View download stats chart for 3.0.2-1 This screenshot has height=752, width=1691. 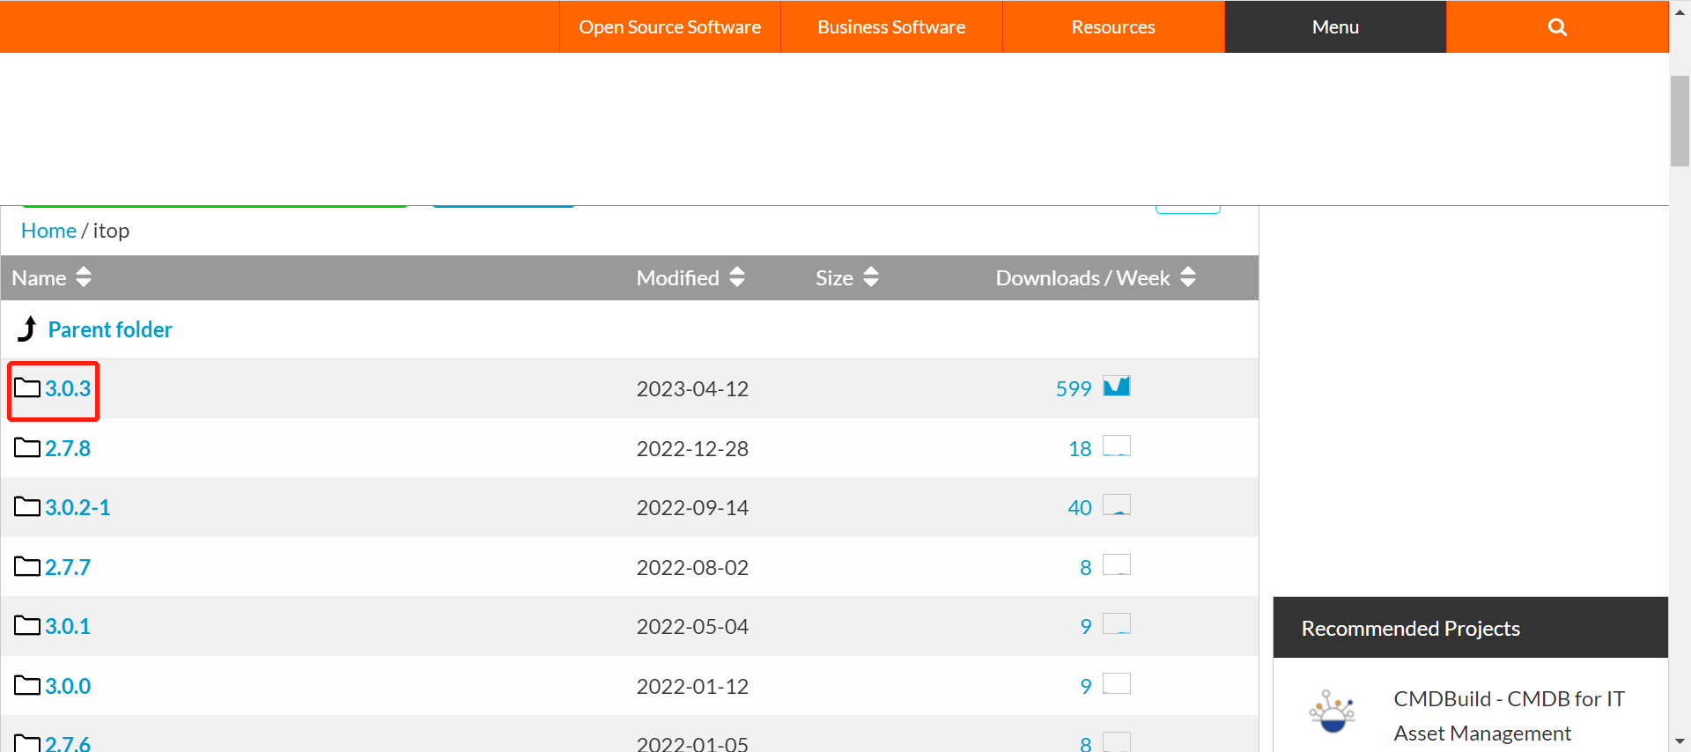pos(1117,505)
